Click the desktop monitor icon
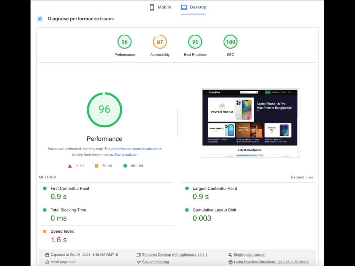Screen dimensions: 355x266 pyautogui.click(x=184, y=7)
